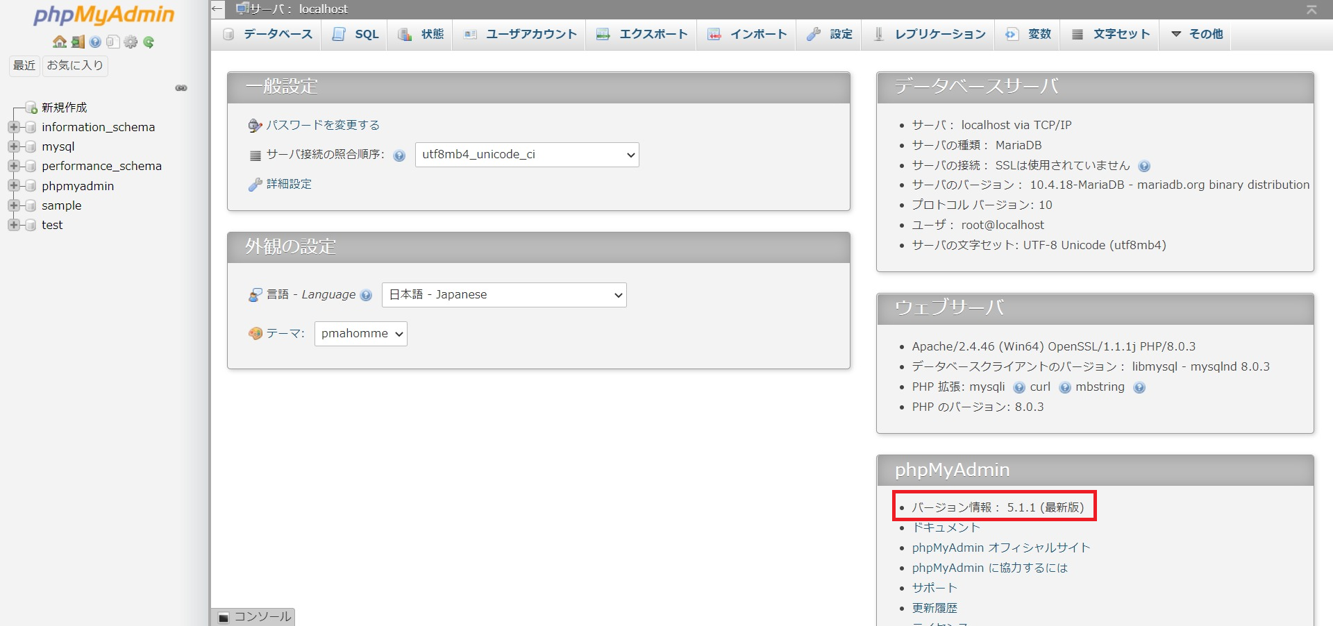The image size is (1333, 626).
Task: Open the インポート tab
Action: click(746, 34)
